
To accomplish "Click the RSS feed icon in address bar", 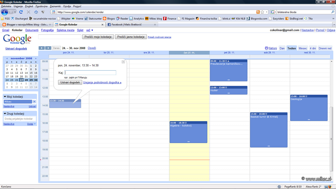I will pos(259,12).
